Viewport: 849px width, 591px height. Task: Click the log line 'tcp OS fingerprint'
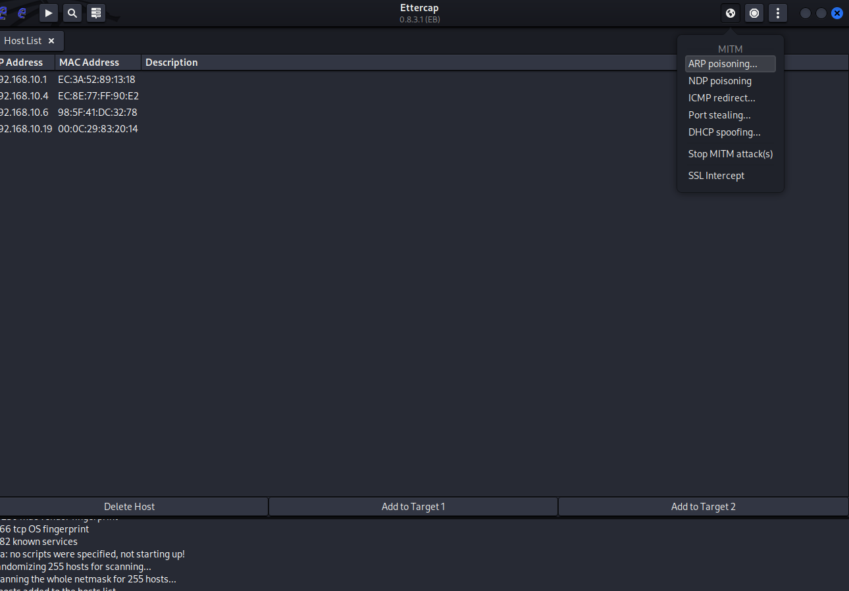tap(45, 529)
